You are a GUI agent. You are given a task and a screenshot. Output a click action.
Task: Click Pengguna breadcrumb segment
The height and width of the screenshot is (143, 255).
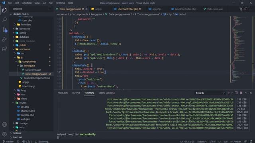96,14
